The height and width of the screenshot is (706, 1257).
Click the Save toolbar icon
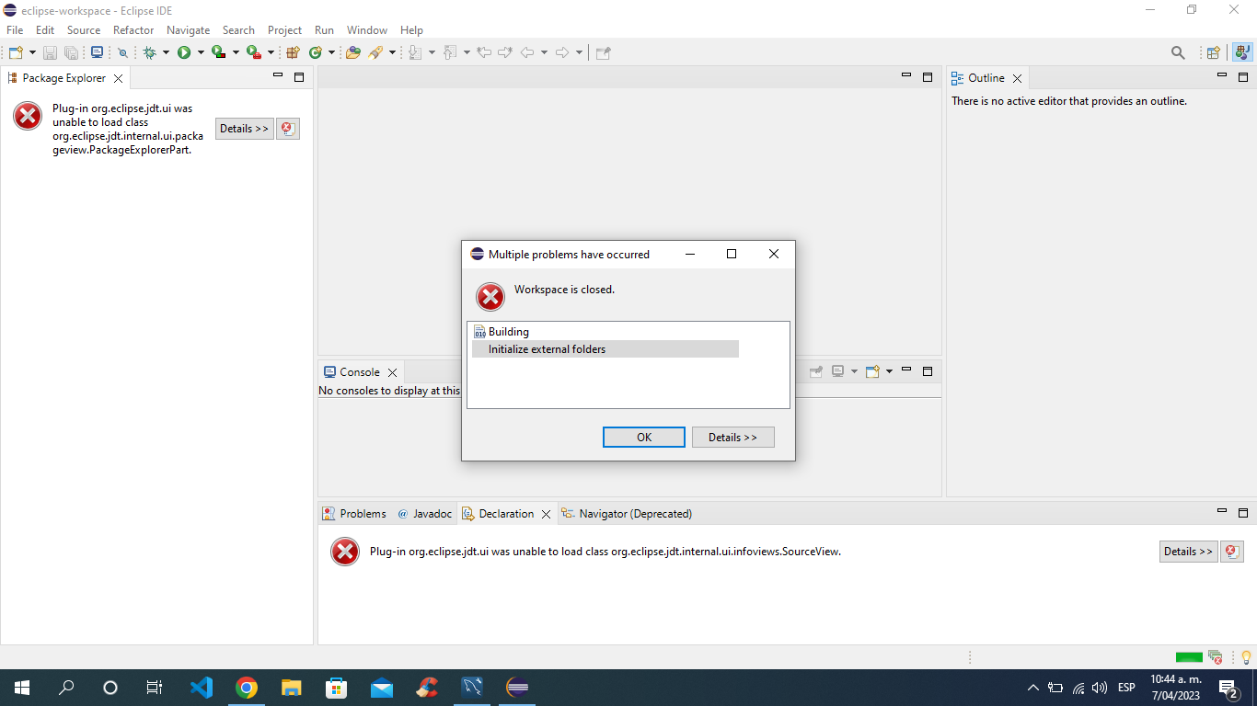(x=50, y=52)
